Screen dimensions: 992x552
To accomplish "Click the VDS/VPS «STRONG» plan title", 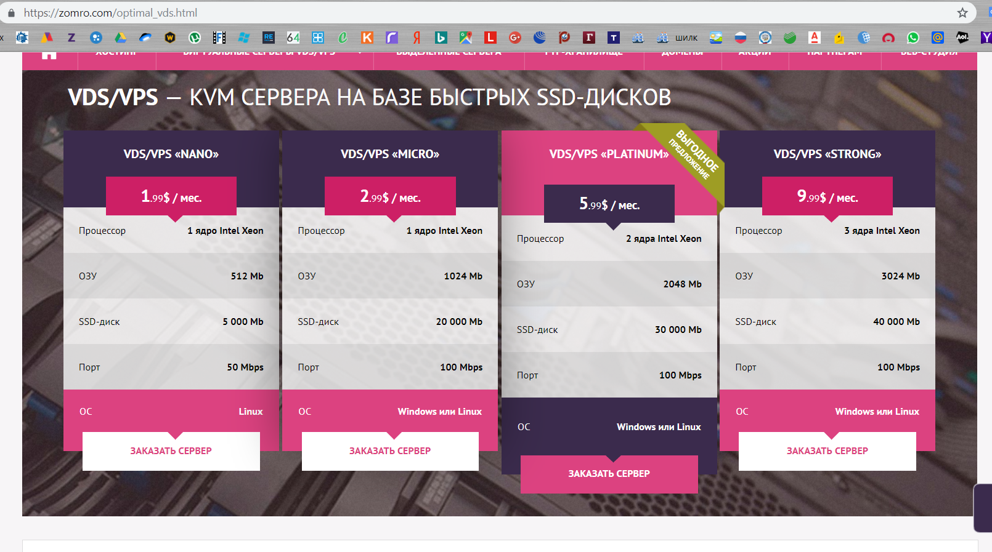I will 827,154.
